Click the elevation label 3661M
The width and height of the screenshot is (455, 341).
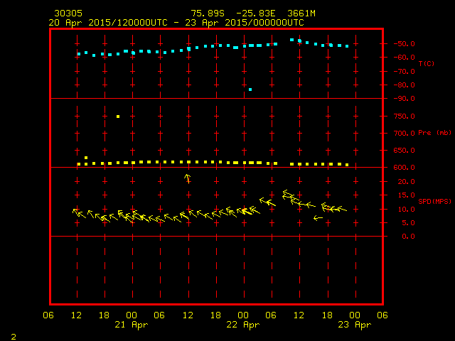point(301,13)
